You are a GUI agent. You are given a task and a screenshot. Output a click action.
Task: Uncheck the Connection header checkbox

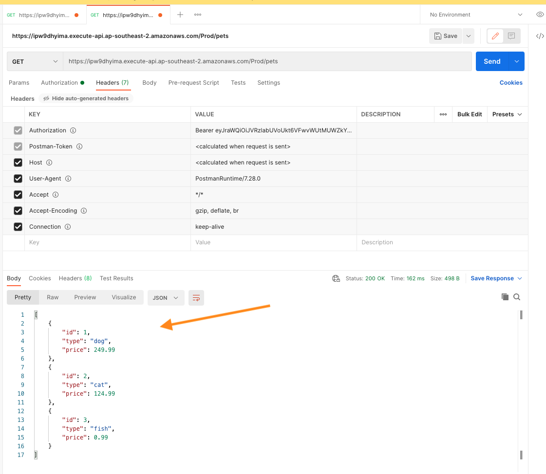click(x=18, y=227)
